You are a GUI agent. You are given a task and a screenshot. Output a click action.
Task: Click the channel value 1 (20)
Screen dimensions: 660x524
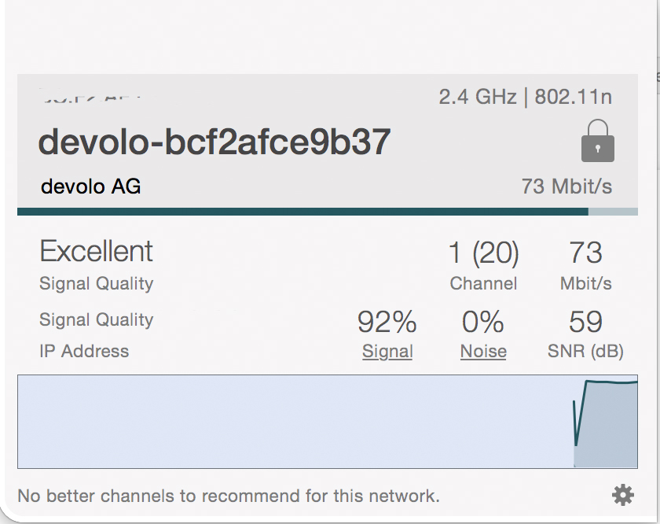483,253
